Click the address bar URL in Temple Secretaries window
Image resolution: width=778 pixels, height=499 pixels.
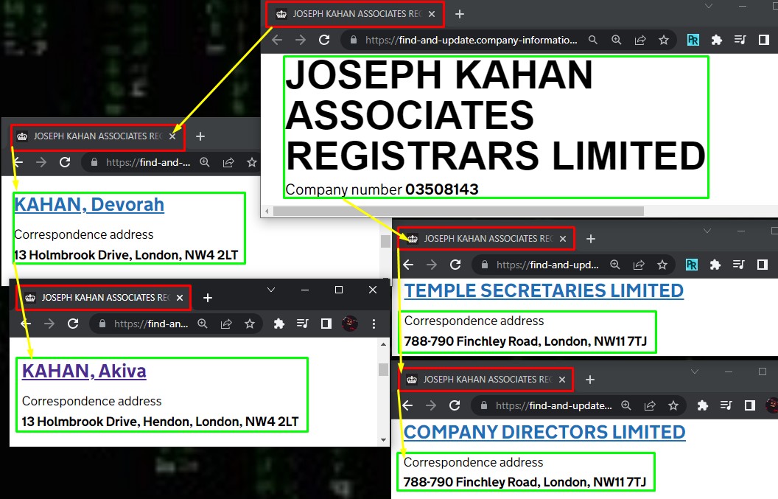[547, 265]
